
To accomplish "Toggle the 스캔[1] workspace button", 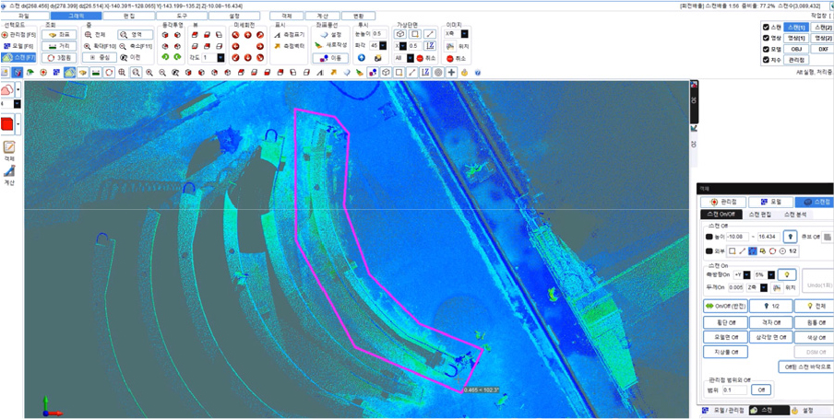I will 795,27.
